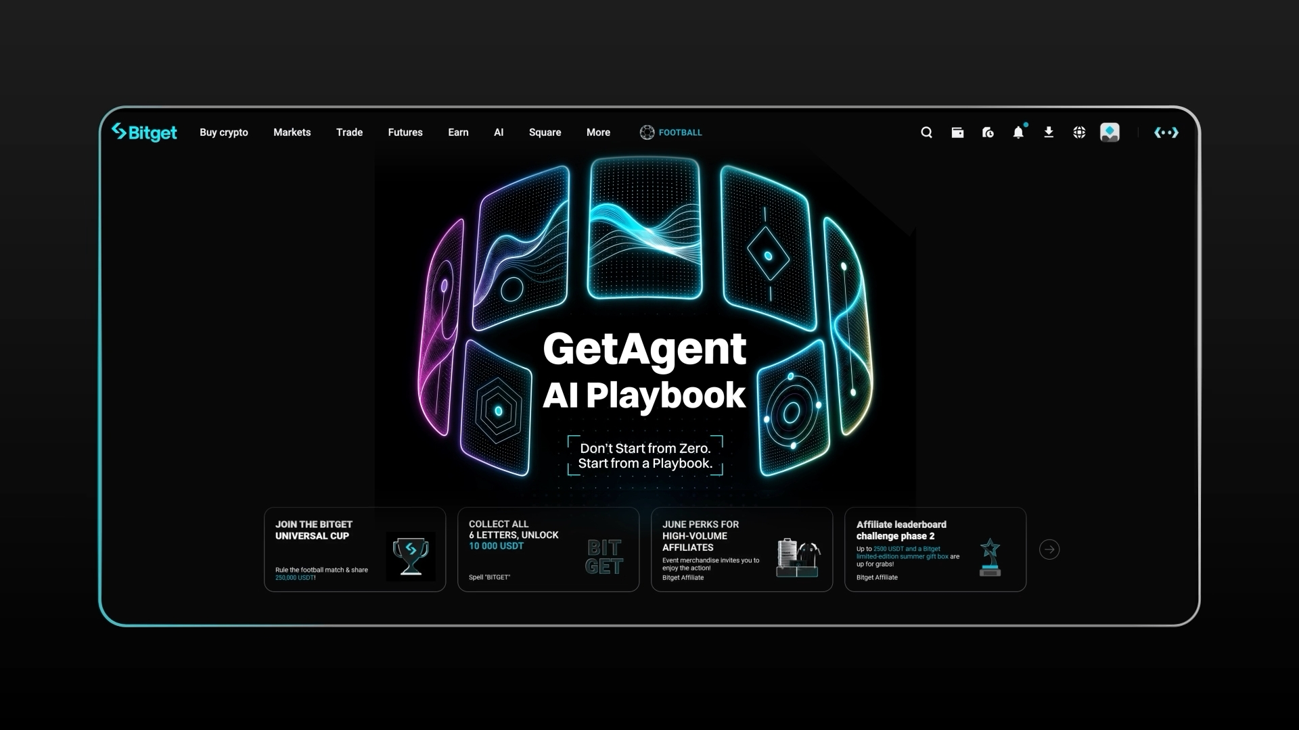Click 'Bitget Affiliate' under leaderboard challenge card
Image resolution: width=1299 pixels, height=730 pixels.
click(877, 577)
